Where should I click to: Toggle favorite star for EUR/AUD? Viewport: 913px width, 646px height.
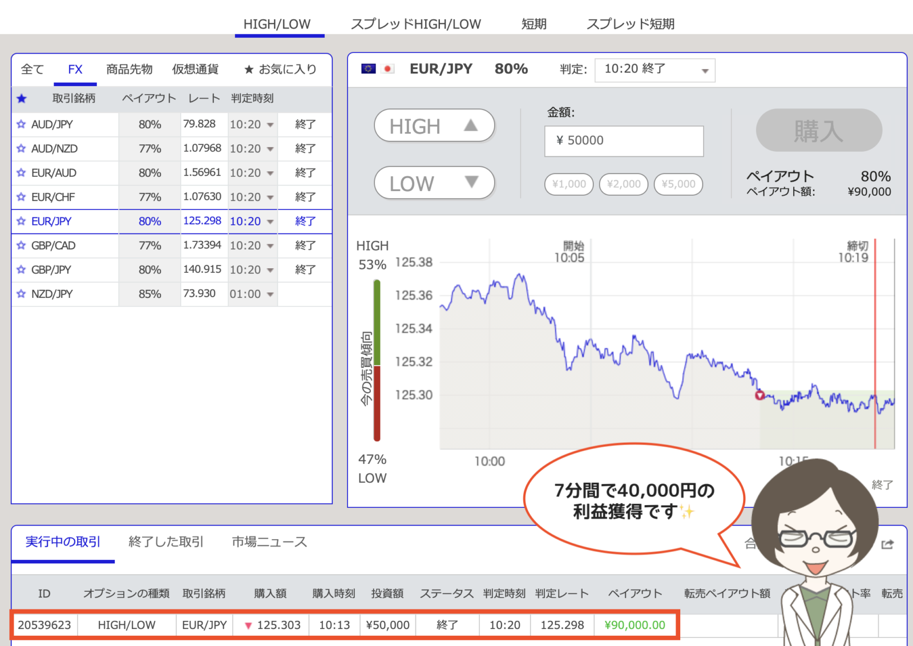[x=21, y=173]
